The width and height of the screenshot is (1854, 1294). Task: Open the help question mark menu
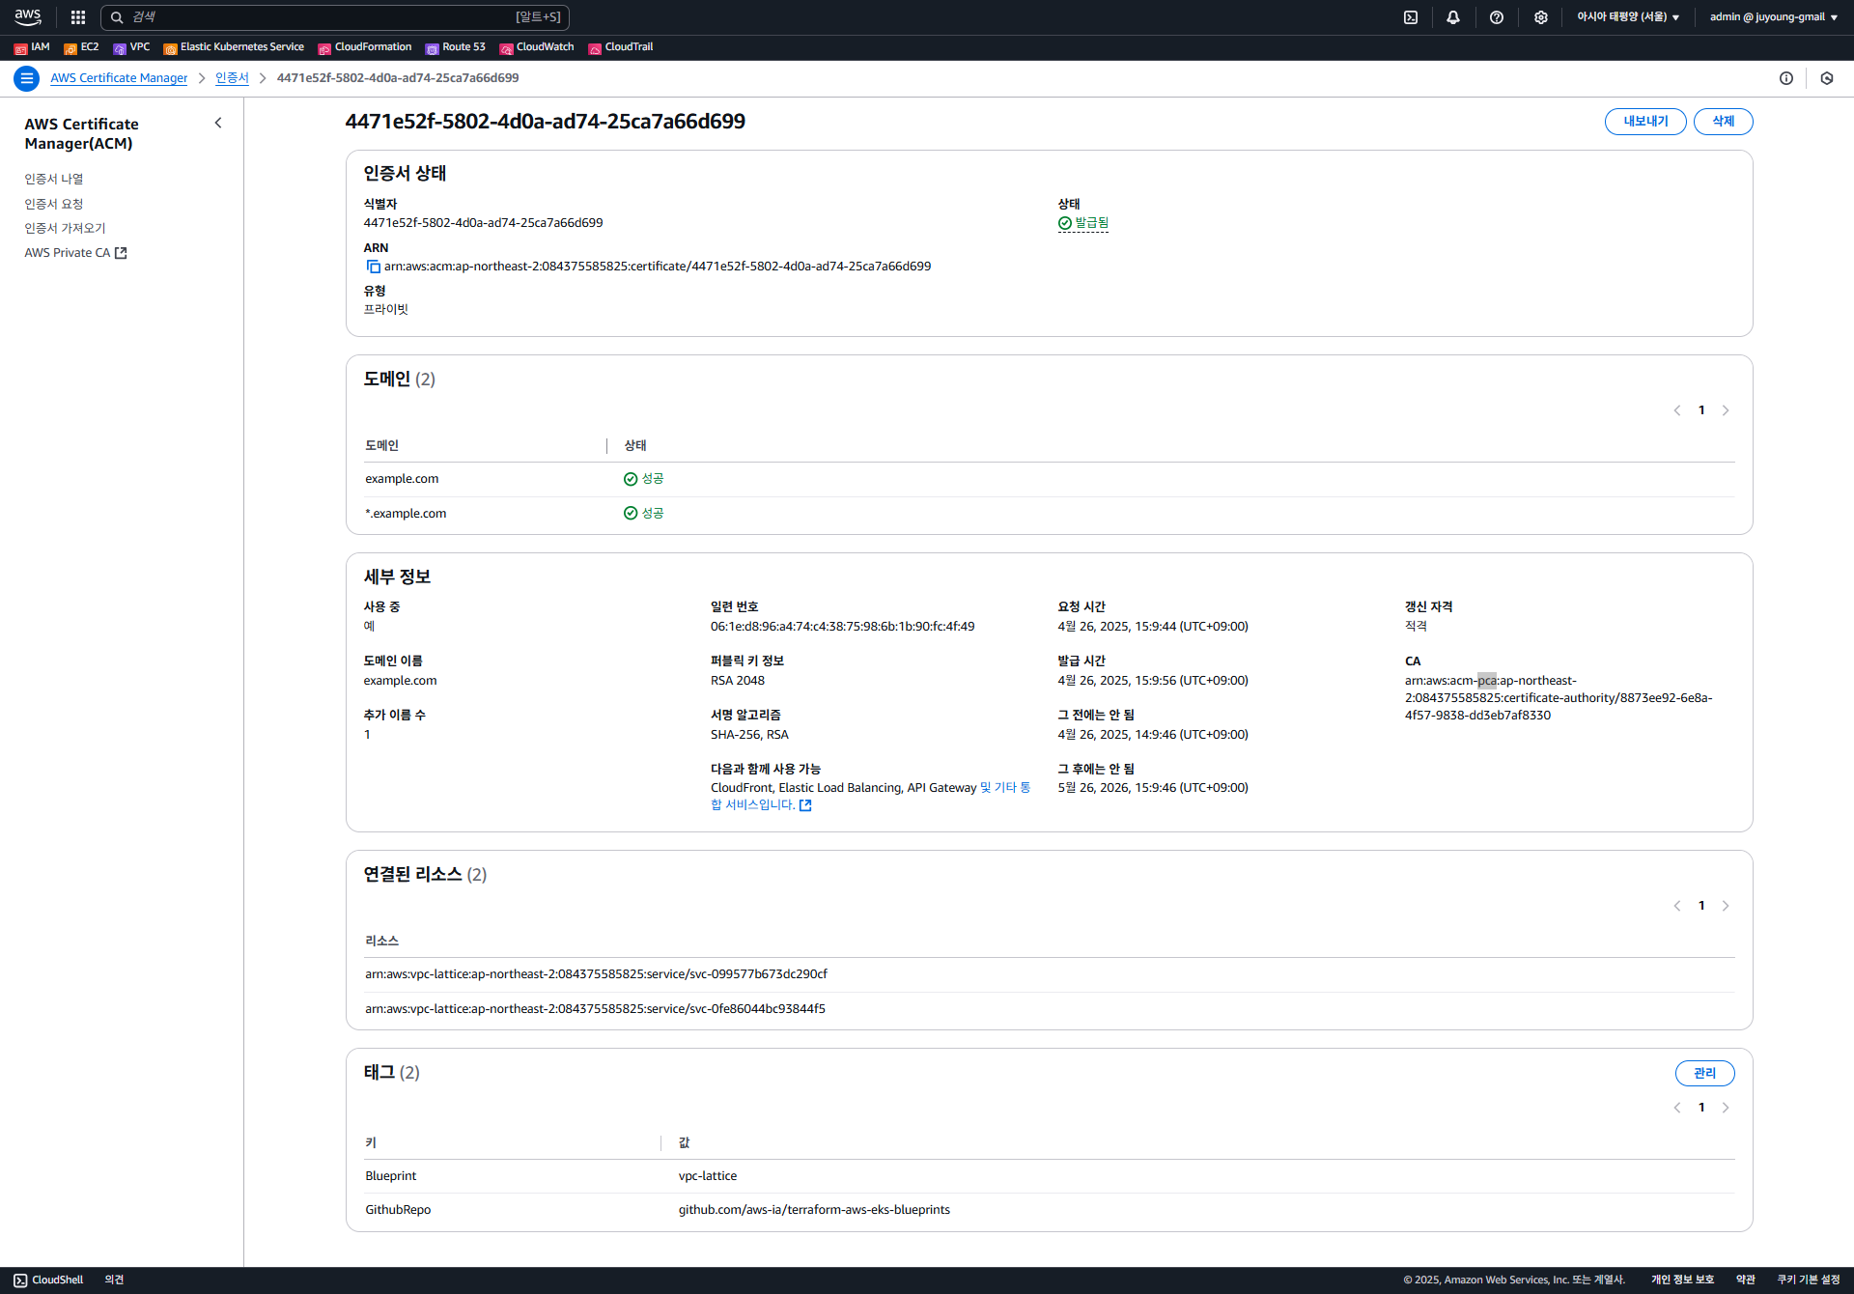1497,17
